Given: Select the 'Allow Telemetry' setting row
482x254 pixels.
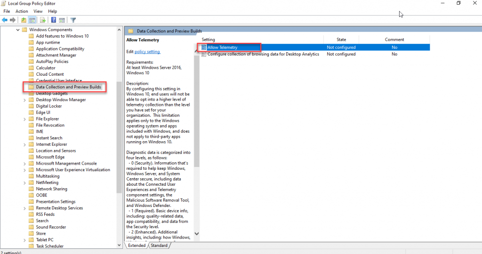Looking at the screenshot, I should pos(314,48).
